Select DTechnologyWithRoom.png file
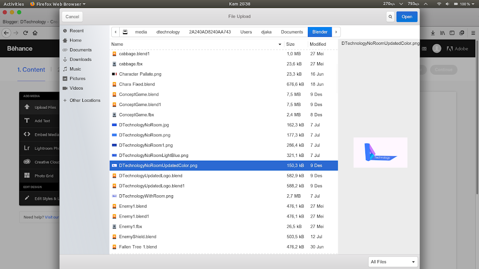479x269 pixels. click(x=146, y=196)
